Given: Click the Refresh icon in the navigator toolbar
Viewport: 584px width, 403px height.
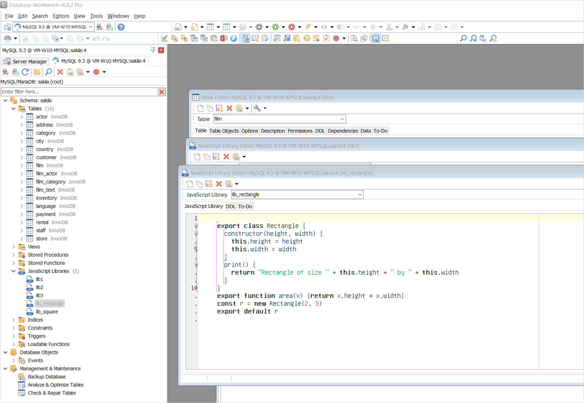Looking at the screenshot, I should (25, 72).
